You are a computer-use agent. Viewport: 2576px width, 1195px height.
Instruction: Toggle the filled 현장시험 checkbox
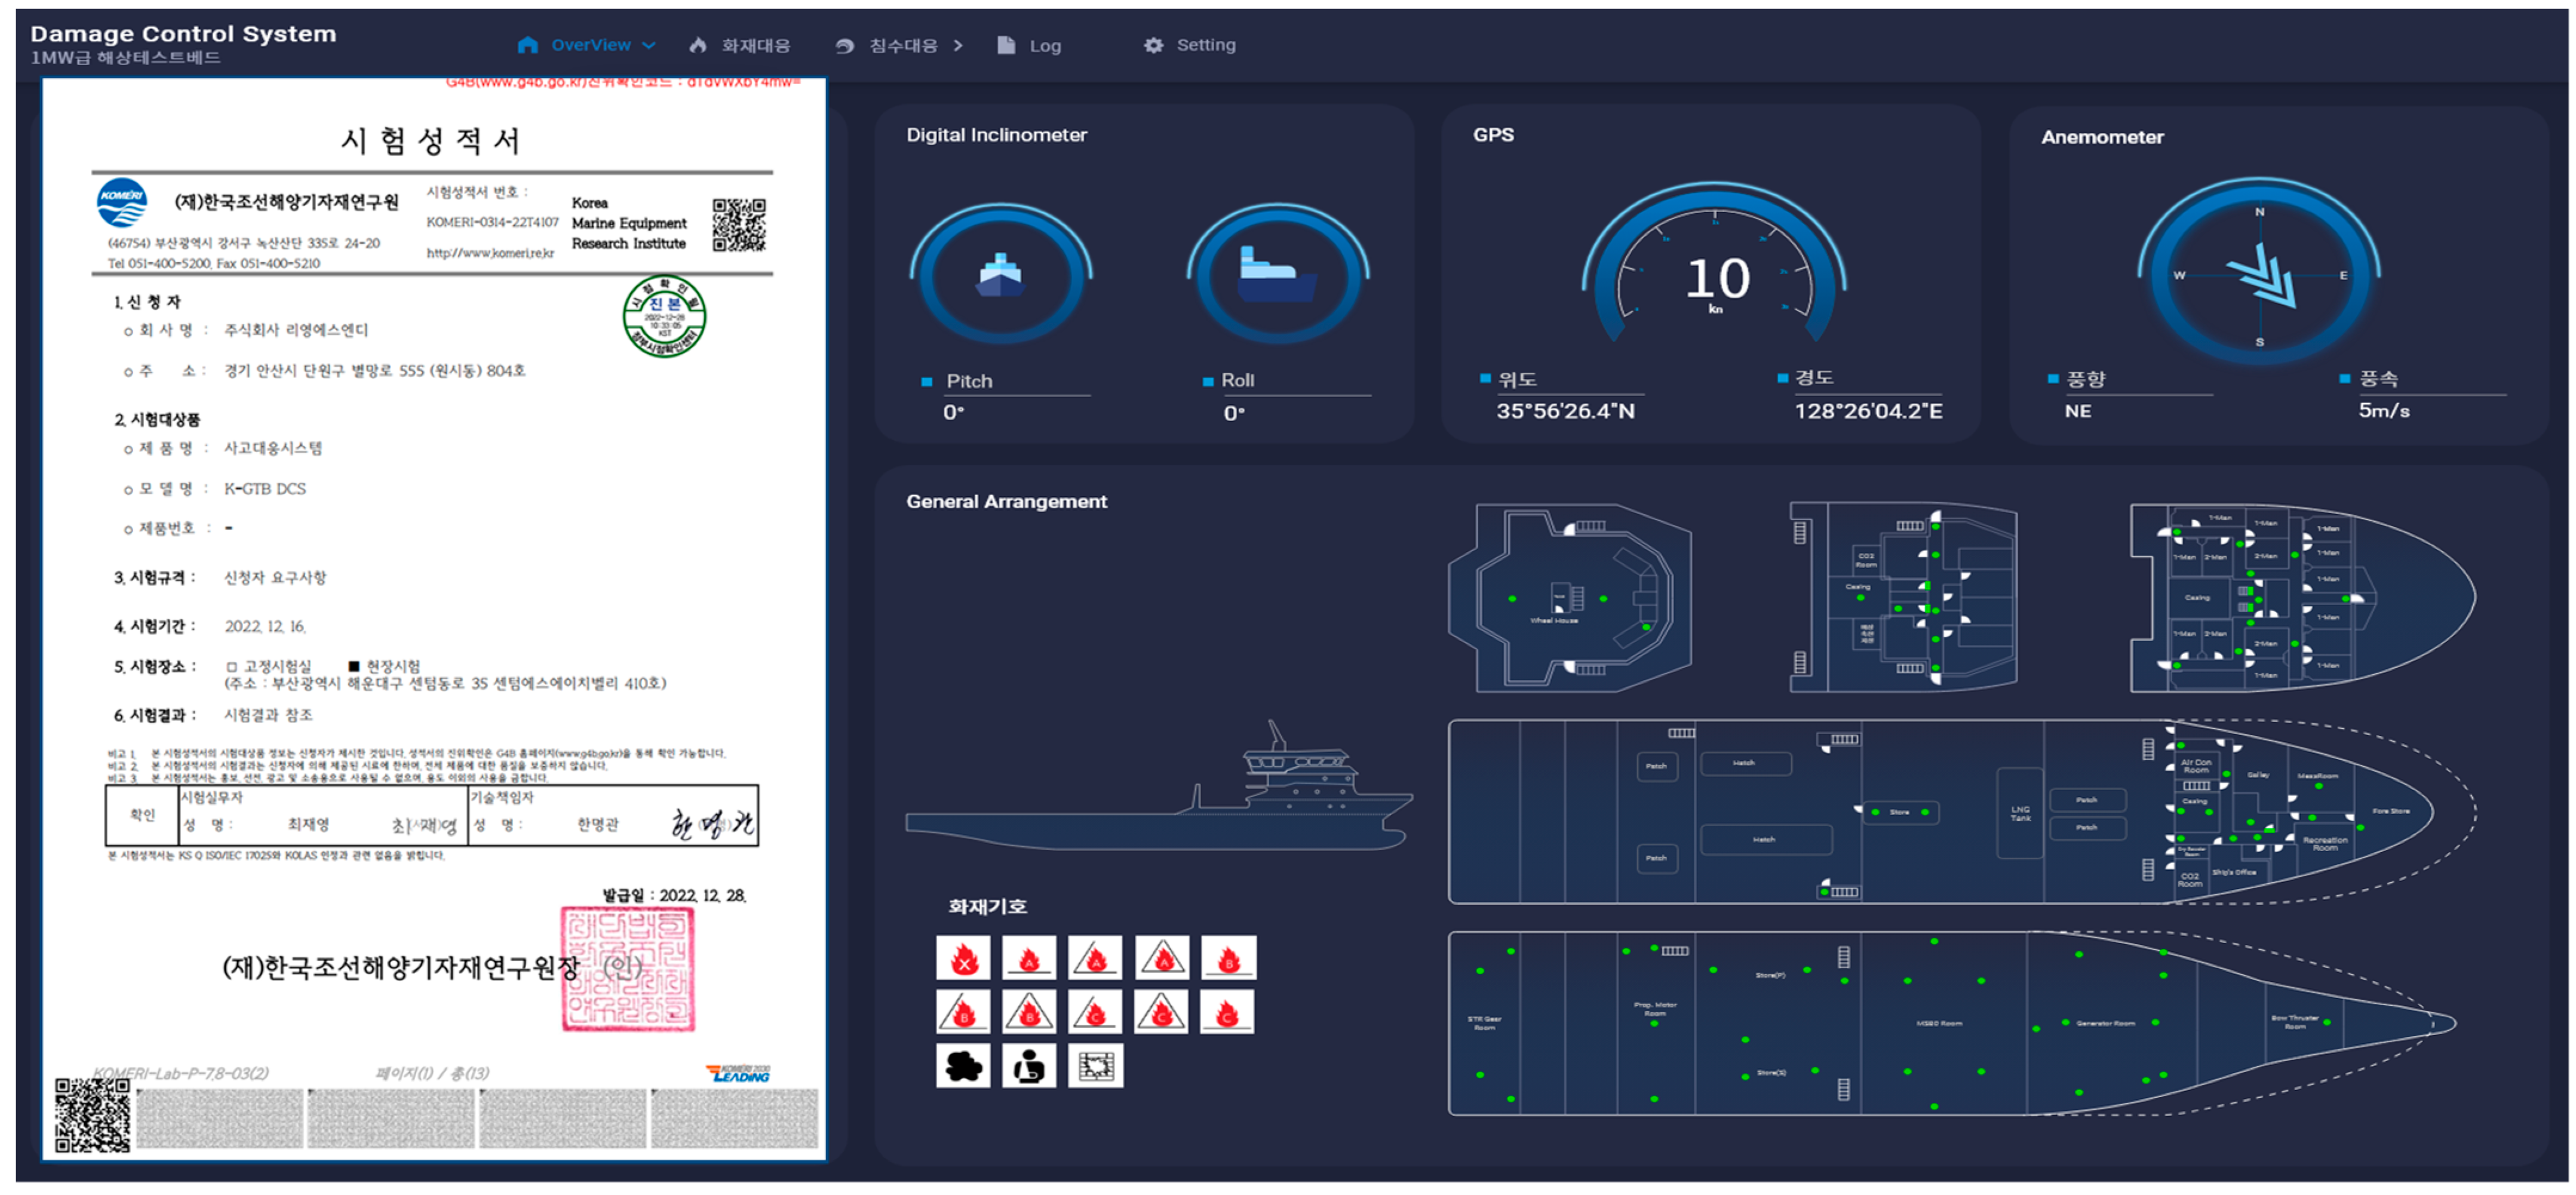(x=353, y=666)
